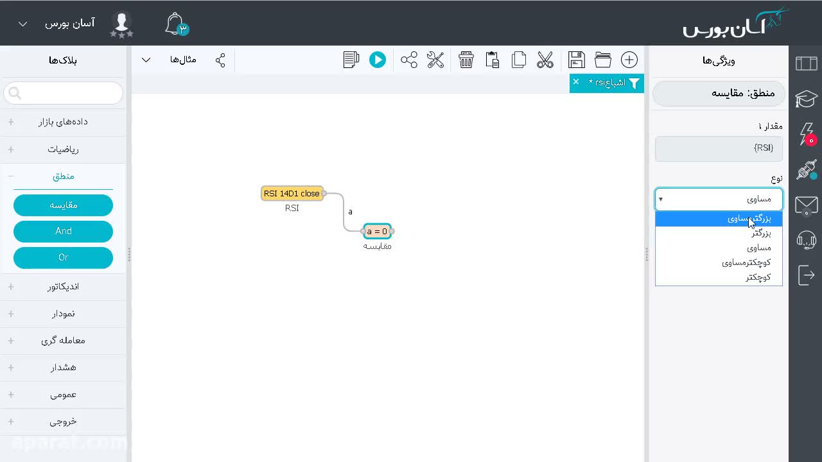Open the folder icon in toolbar

tap(603, 60)
